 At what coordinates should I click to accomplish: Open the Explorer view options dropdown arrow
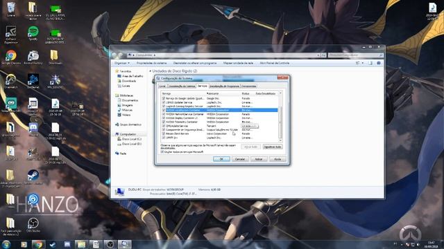point(363,63)
